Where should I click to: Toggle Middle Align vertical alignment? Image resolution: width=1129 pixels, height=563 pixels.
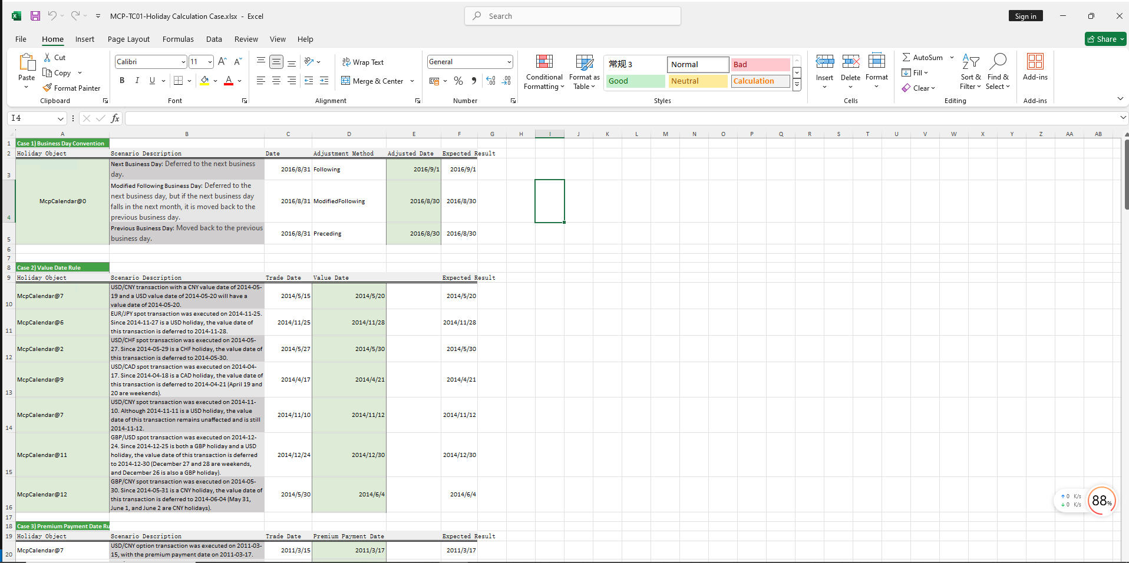tap(276, 61)
